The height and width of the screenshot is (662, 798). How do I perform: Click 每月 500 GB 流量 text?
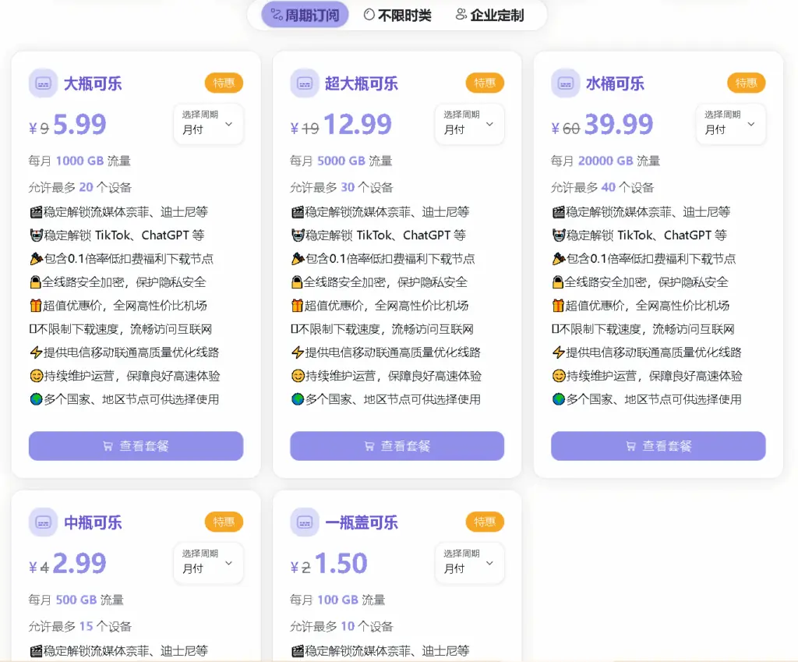point(76,600)
